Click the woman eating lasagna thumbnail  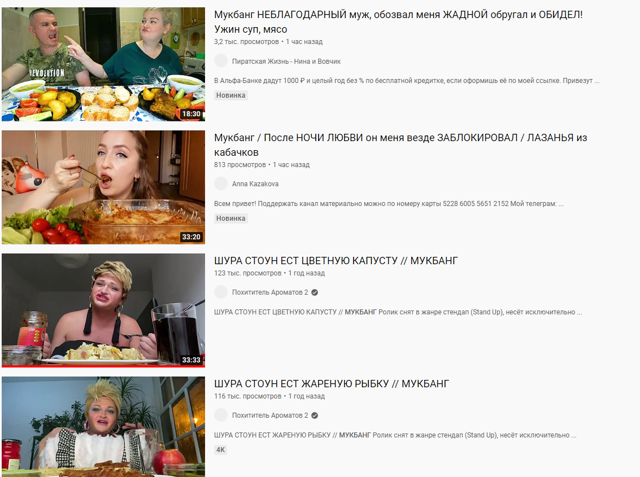[103, 187]
